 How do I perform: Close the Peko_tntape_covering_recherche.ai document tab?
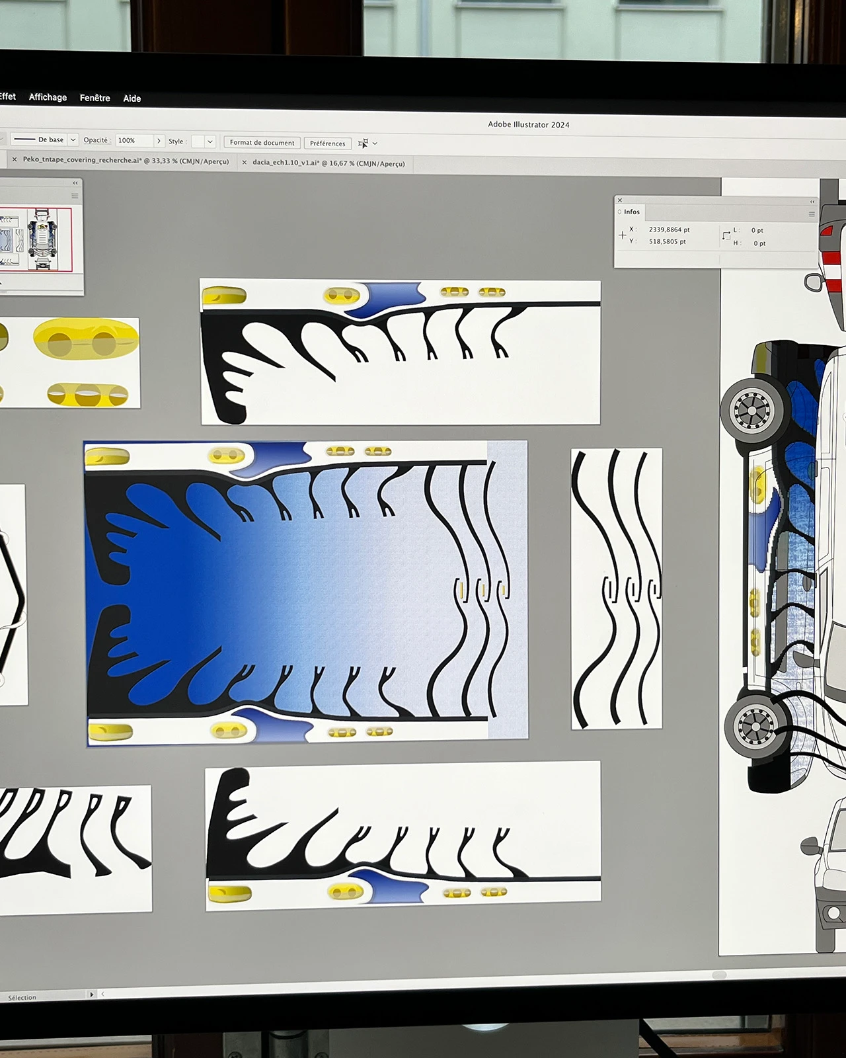[15, 159]
